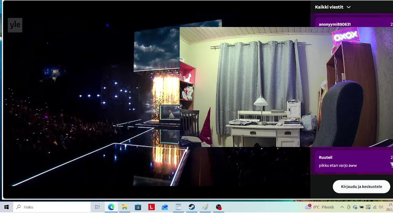Open the volume speaker tray icon
The height and width of the screenshot is (221, 393).
[x=381, y=207]
